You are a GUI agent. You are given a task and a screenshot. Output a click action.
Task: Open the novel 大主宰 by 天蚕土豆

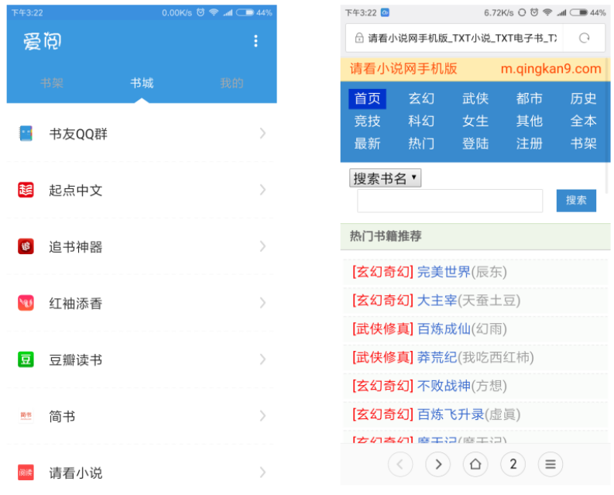[x=437, y=301]
